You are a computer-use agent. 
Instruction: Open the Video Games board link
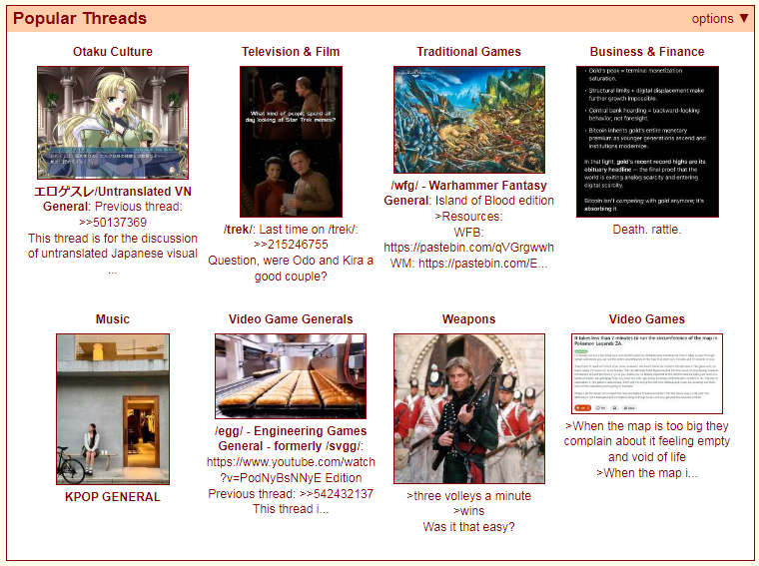tap(647, 319)
